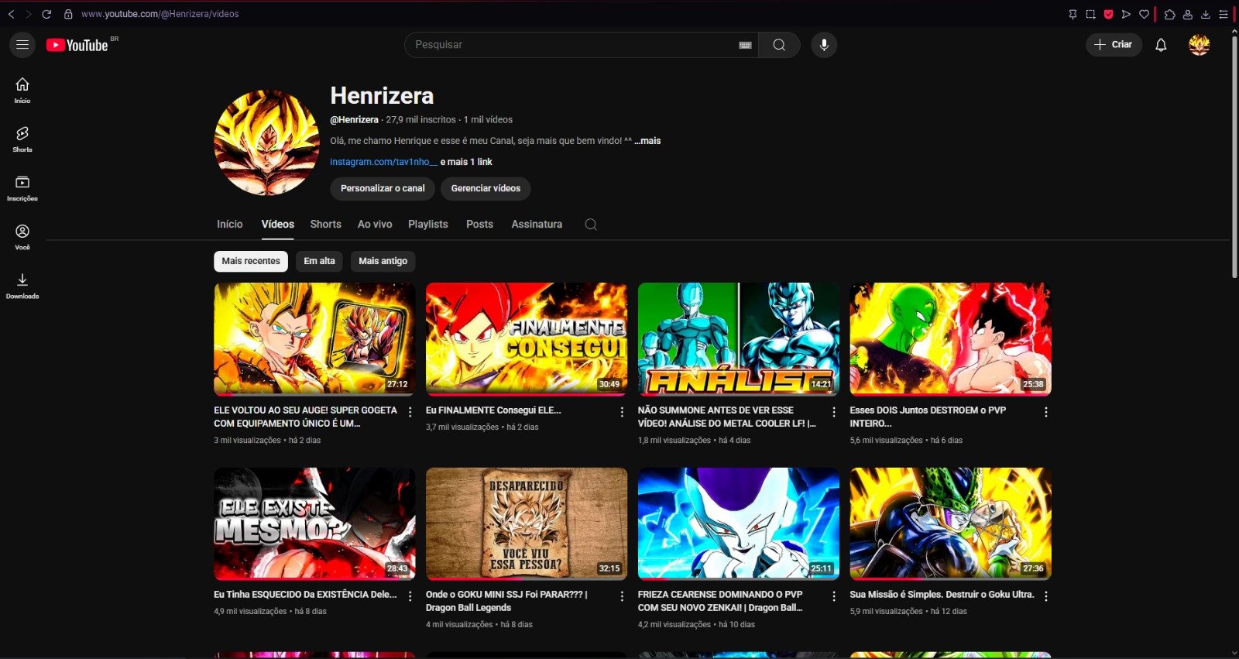View site information lock icon

(x=68, y=14)
